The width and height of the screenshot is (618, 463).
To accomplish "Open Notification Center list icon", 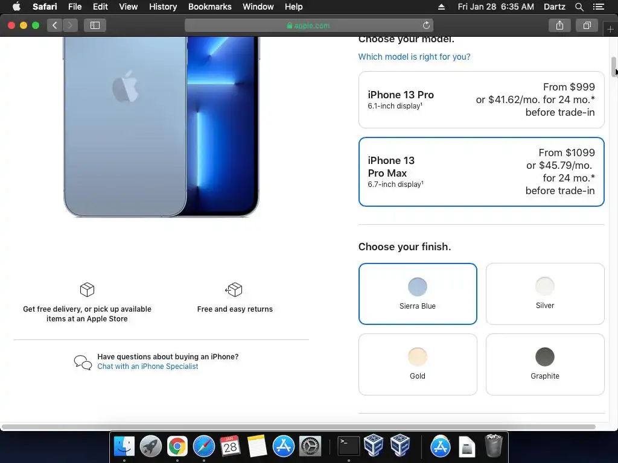I will (599, 7).
